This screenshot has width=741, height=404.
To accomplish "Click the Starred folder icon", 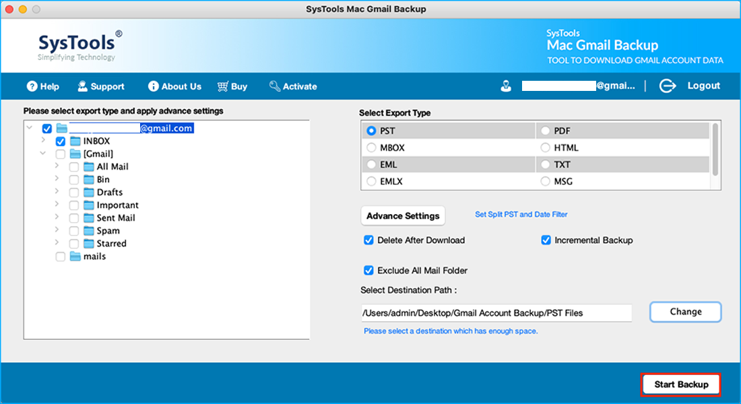I will pyautogui.click(x=89, y=243).
